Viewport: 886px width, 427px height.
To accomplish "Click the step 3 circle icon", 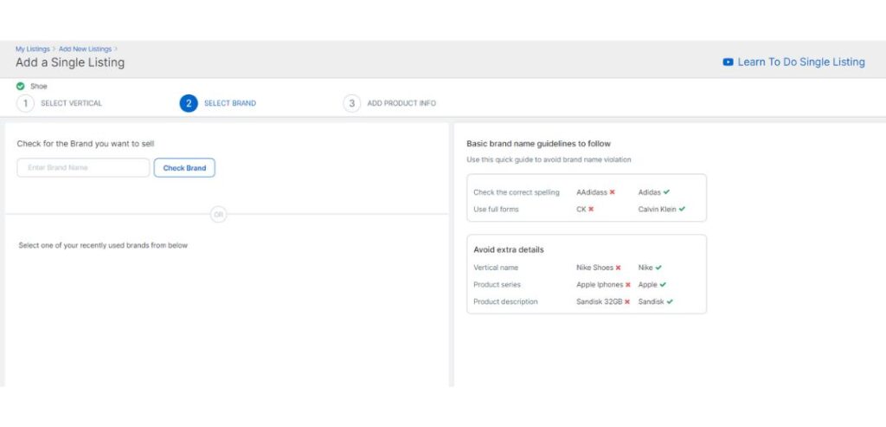I will pos(351,103).
